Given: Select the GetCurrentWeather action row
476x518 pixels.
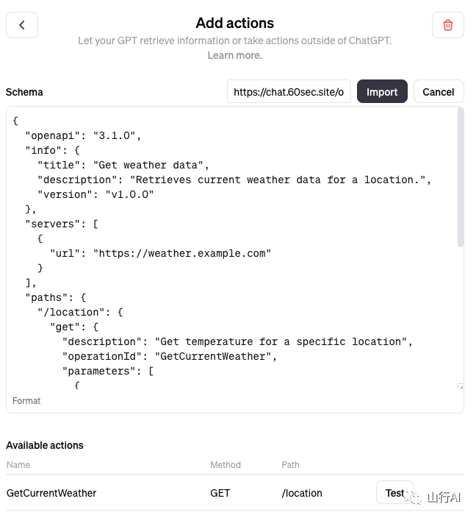Looking at the screenshot, I should (x=235, y=492).
